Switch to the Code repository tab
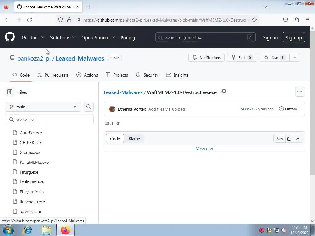 [21, 75]
